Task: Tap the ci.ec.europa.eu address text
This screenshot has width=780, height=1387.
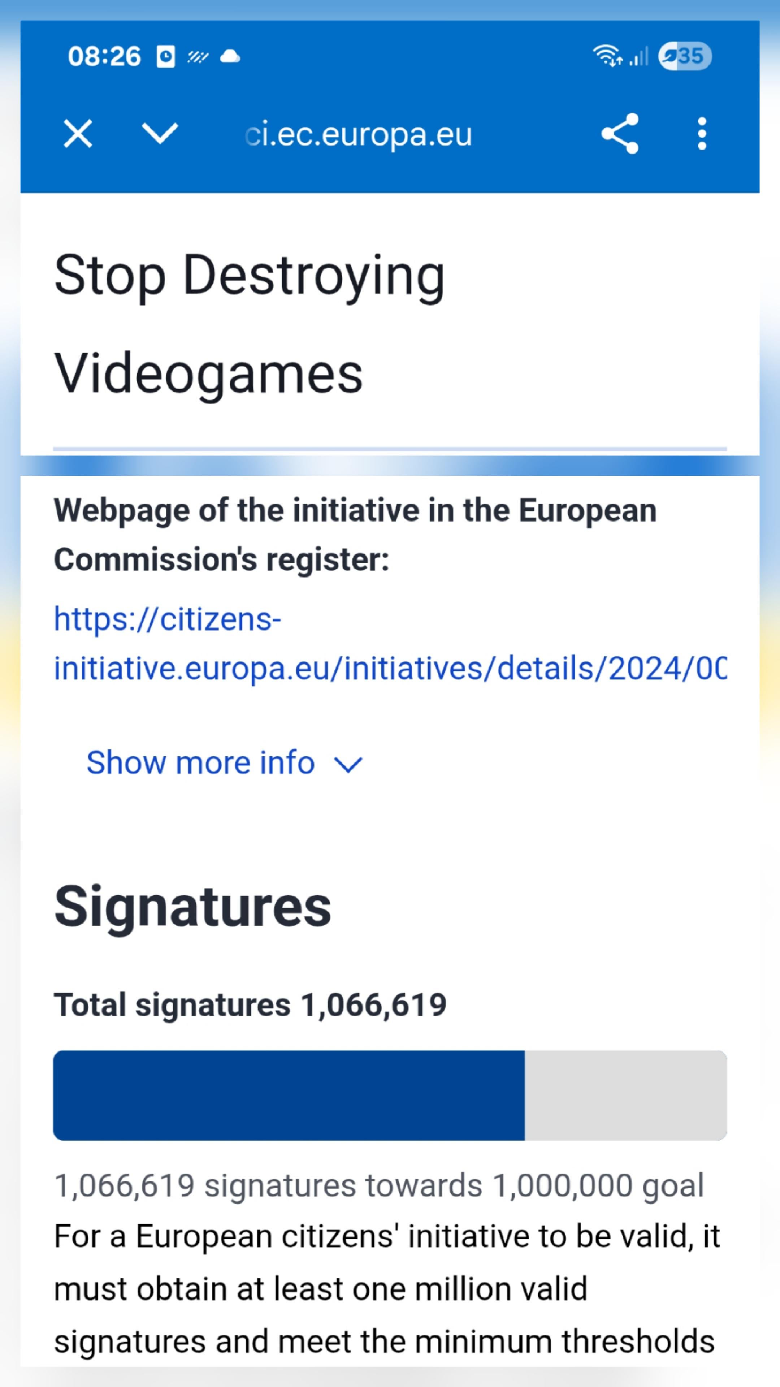Action: pos(358,134)
